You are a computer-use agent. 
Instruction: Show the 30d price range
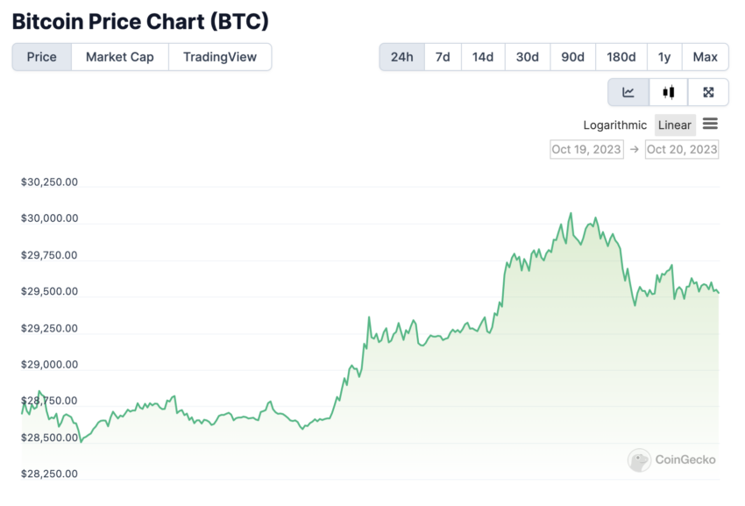[x=528, y=57]
